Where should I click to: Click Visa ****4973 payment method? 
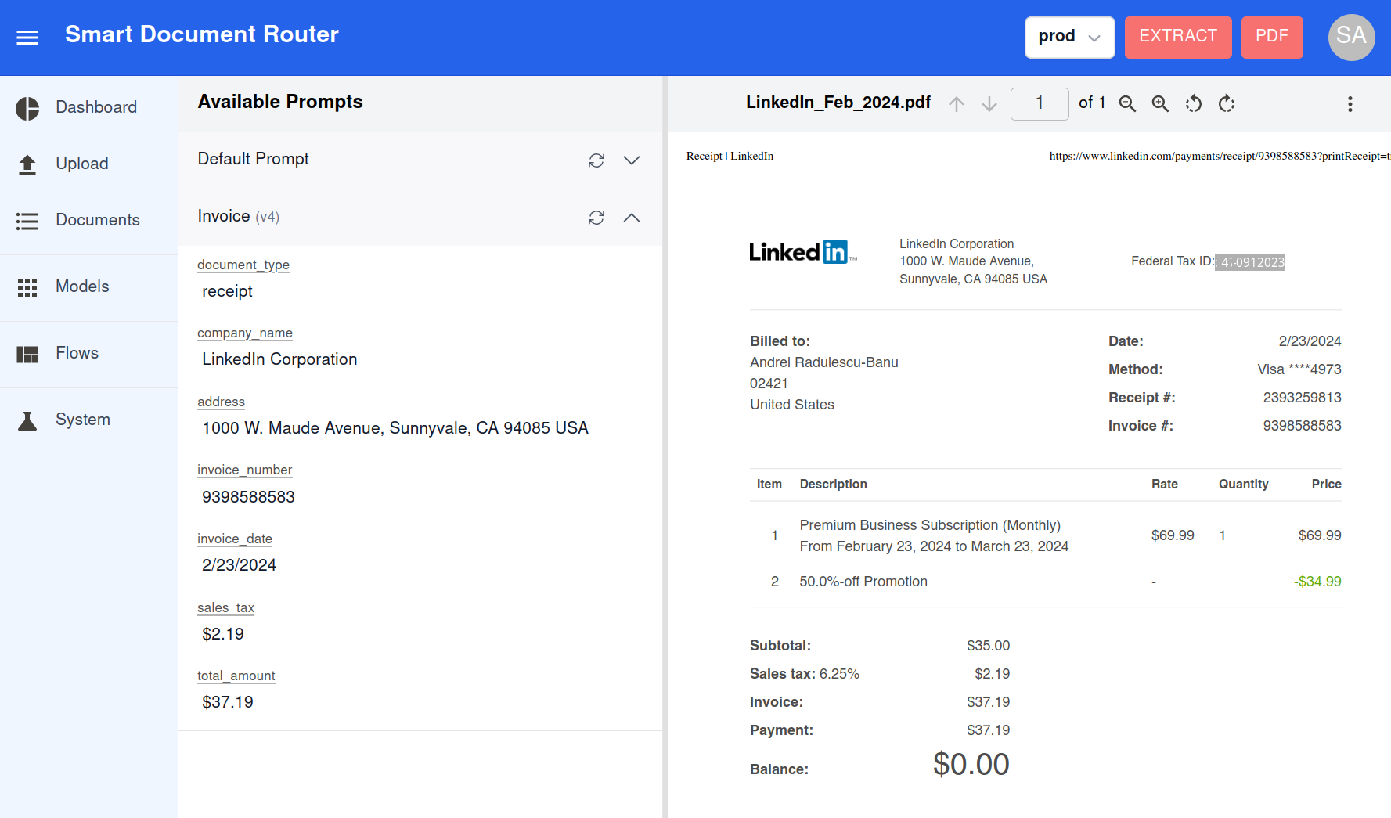pyautogui.click(x=1299, y=369)
